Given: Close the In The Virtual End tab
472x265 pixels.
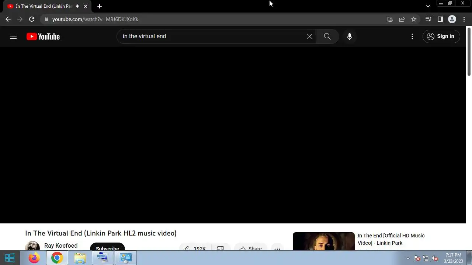Looking at the screenshot, I should [86, 6].
